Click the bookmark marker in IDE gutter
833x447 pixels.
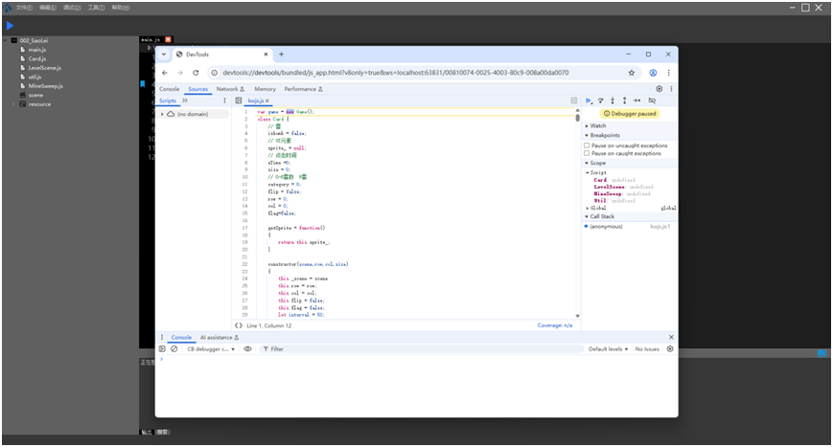click(143, 84)
